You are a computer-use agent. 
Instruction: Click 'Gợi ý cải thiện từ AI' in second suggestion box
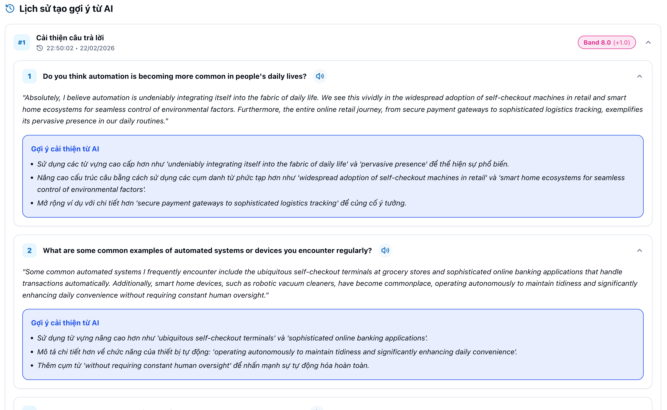point(65,323)
